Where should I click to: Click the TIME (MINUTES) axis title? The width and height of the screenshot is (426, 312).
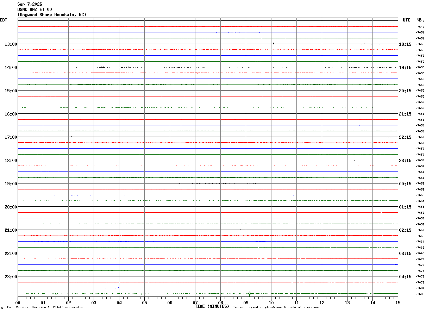(x=212, y=306)
